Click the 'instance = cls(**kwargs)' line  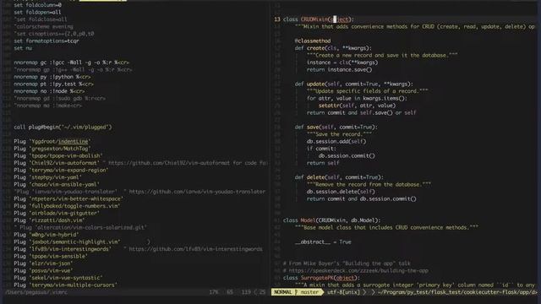point(342,62)
